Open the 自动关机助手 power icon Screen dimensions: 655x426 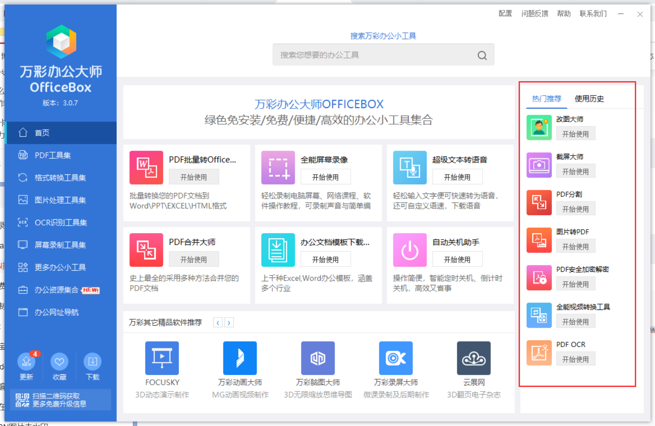[410, 250]
